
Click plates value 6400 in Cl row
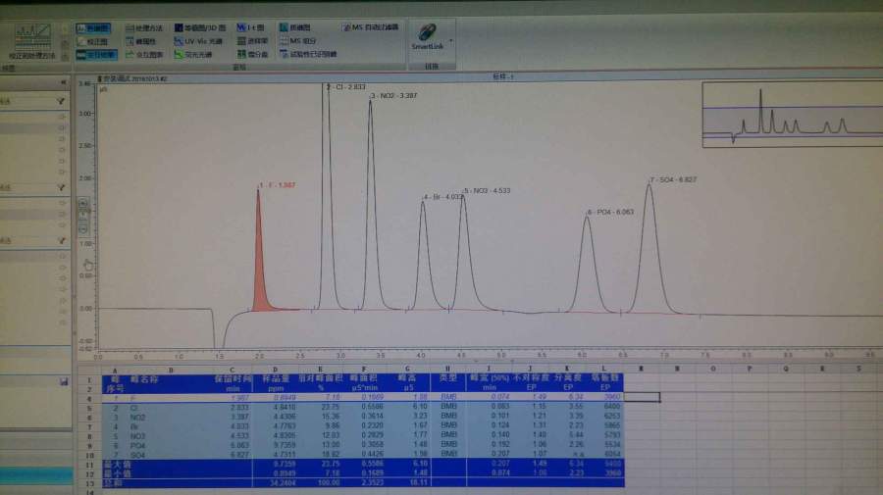612,406
